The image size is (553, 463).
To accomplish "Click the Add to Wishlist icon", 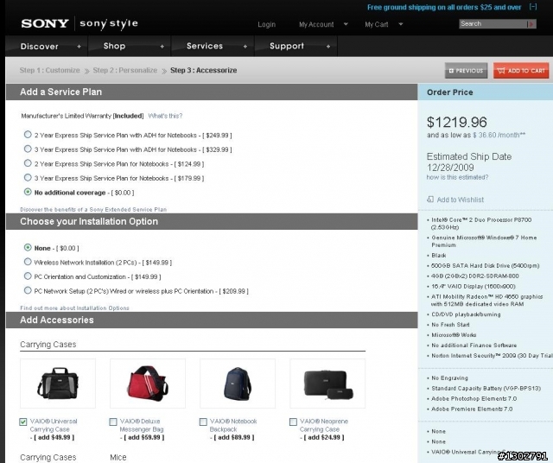I will pos(430,200).
